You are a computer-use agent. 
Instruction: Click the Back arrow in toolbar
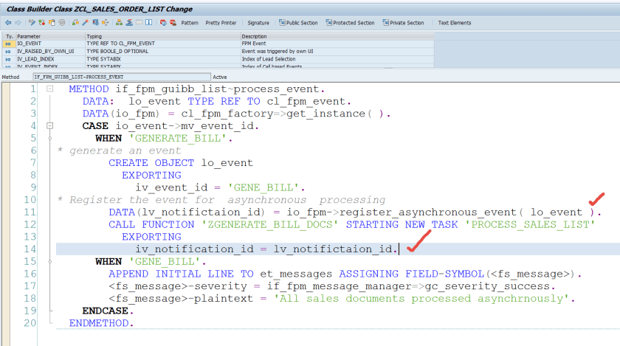pos(8,23)
